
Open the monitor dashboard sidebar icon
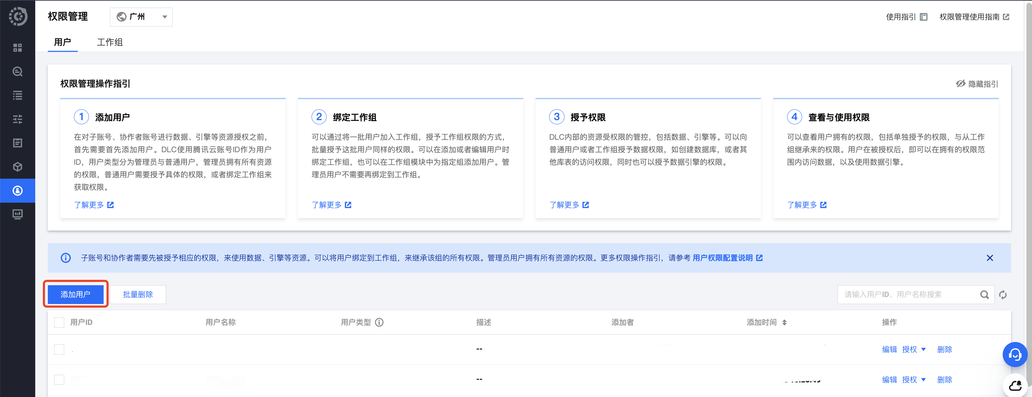click(x=17, y=214)
